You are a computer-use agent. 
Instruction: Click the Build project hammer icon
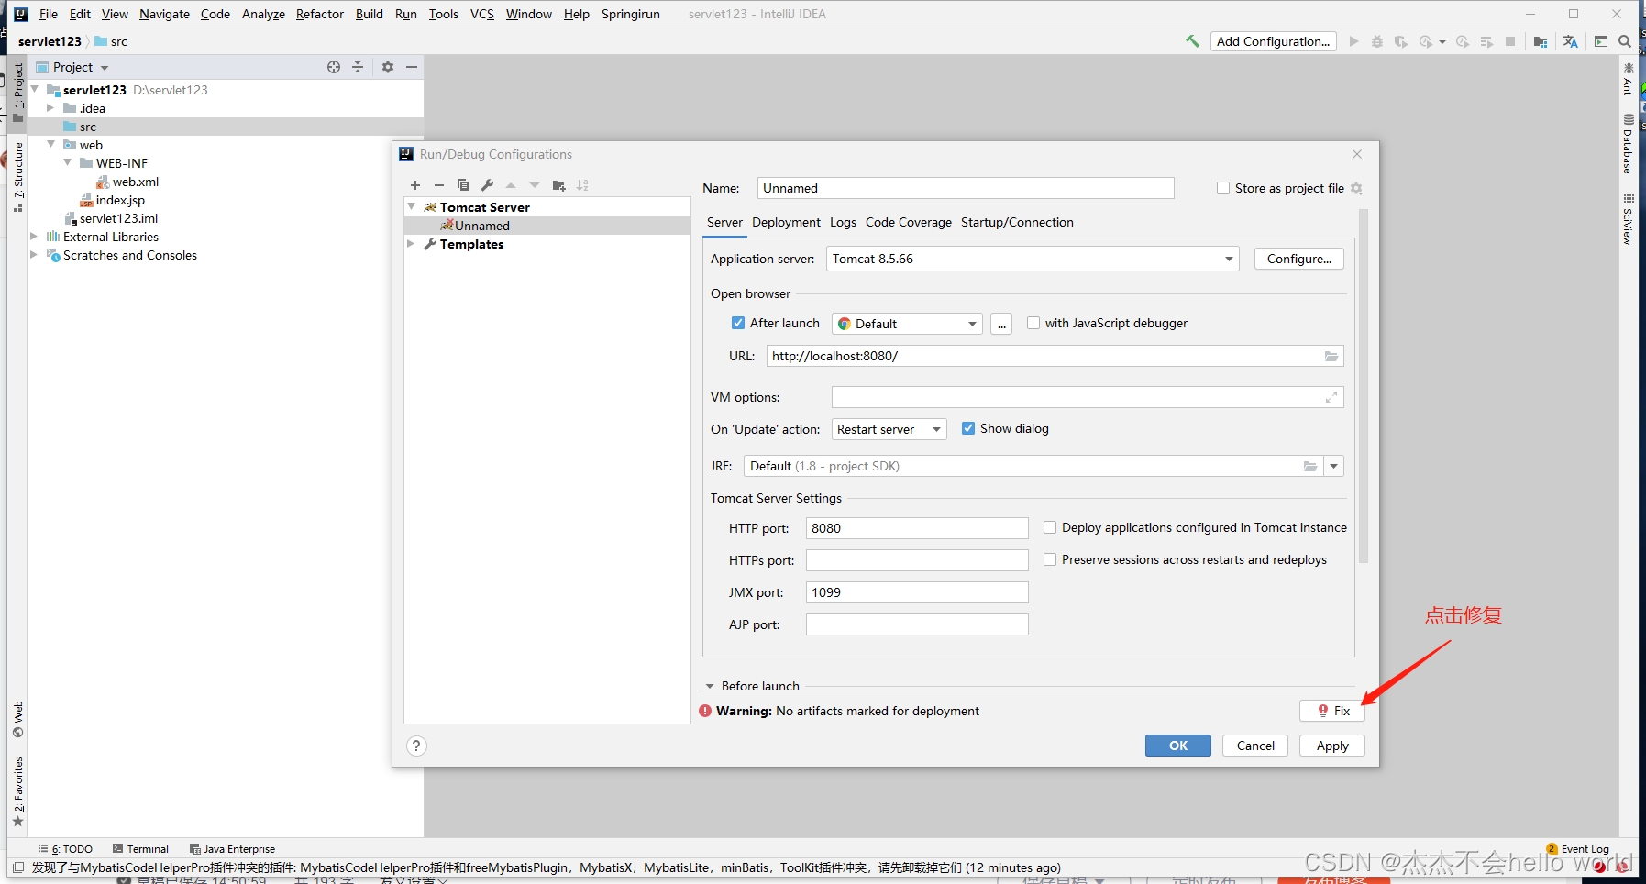tap(1192, 41)
